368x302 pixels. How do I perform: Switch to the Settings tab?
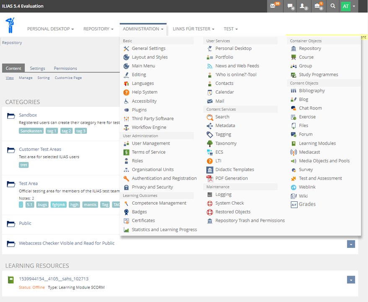[37, 68]
